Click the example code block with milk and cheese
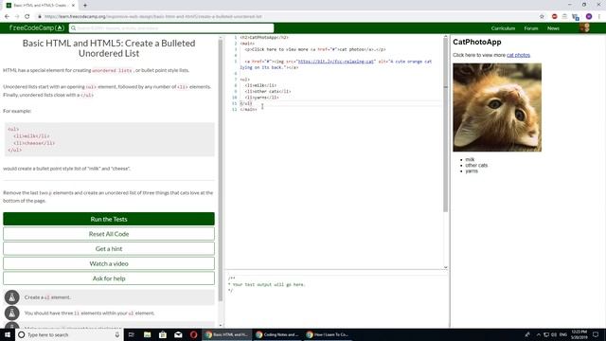The width and height of the screenshot is (606, 341). click(109, 139)
